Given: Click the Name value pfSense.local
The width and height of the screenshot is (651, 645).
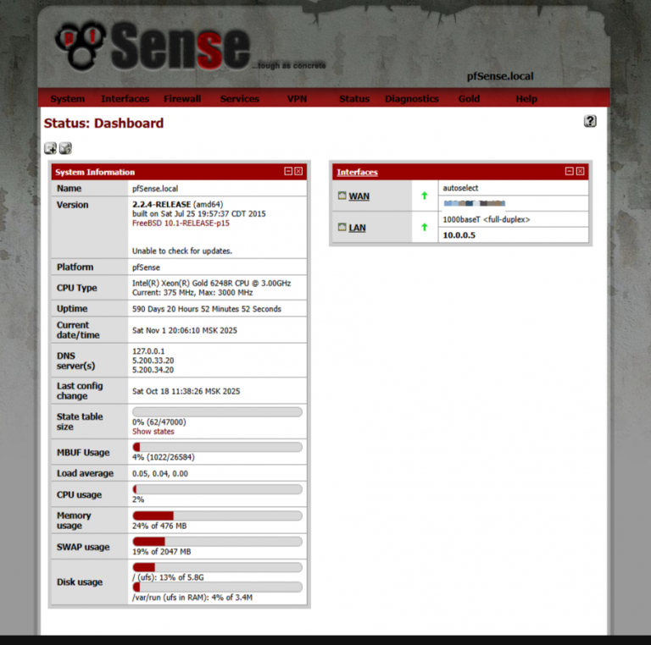Looking at the screenshot, I should coord(155,189).
